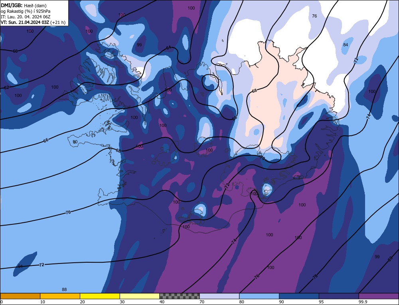The width and height of the screenshot is (399, 305).
Task: Click the legend tick label "20"
Action: (x=83, y=302)
